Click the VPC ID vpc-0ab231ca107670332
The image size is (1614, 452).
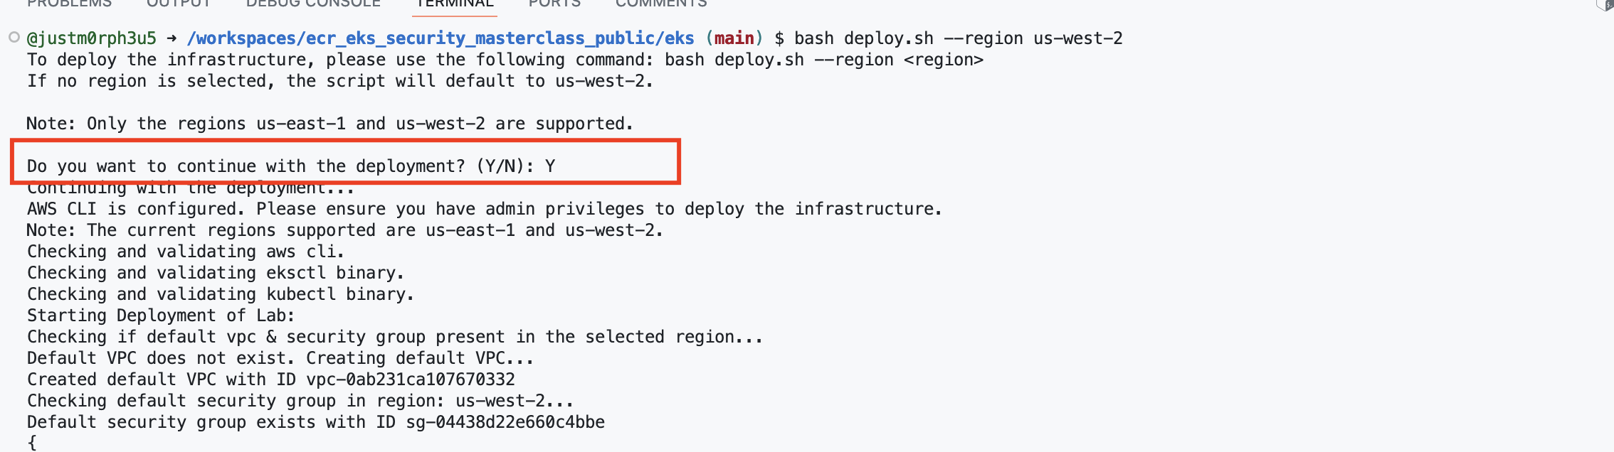point(411,380)
